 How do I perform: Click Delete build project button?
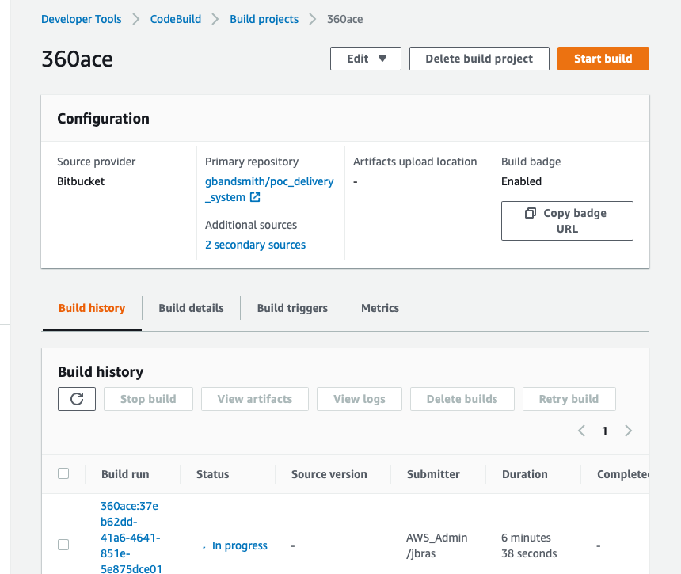point(479,59)
